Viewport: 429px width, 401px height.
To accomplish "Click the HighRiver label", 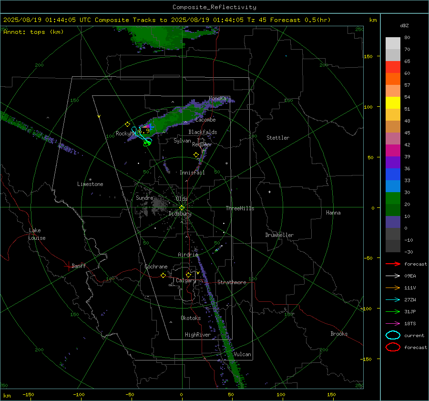I will coord(198,335).
